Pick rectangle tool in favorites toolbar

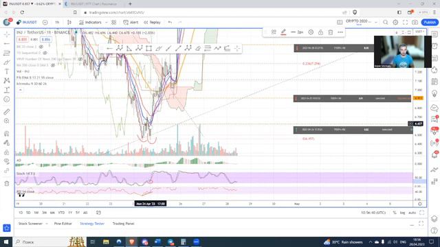pos(148,49)
